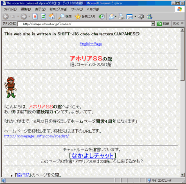This screenshot has height=184, width=186.
Task: Stop page loading with the red X icon
Action: tap(35, 17)
